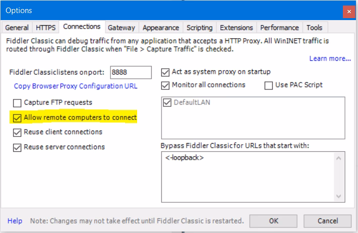
Task: Confirm settings with the OK button
Action: [273, 221]
